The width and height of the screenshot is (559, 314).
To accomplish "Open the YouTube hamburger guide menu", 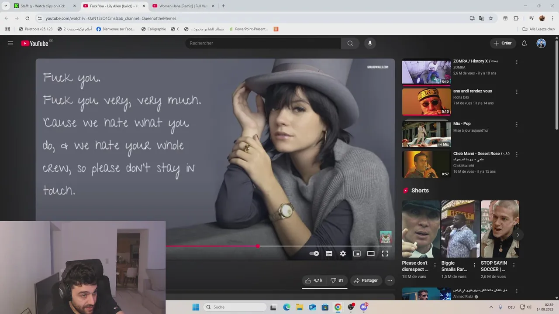I will (10, 43).
